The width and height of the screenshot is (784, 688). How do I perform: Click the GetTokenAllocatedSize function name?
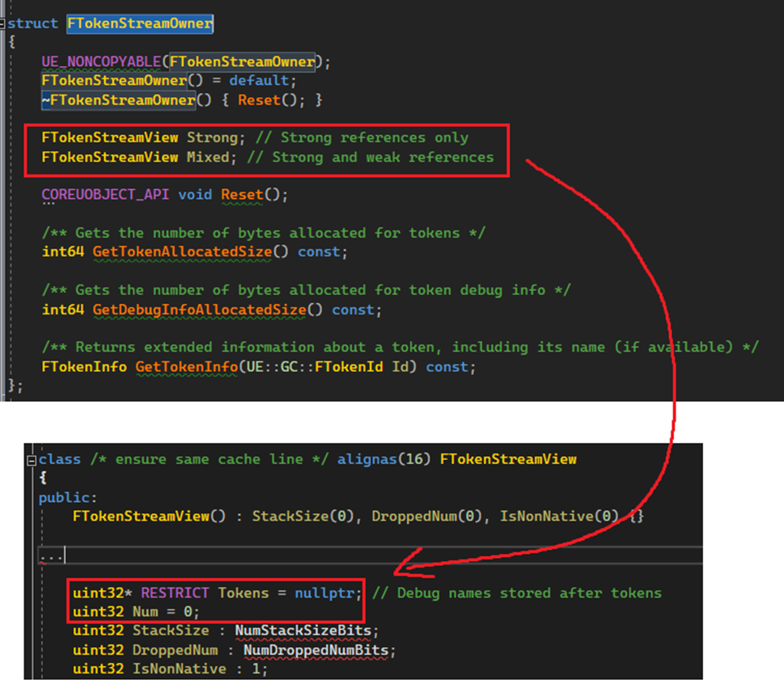pos(182,251)
